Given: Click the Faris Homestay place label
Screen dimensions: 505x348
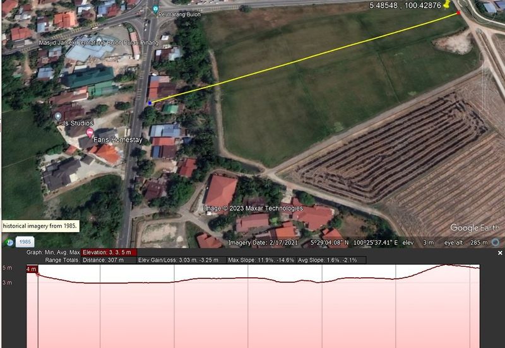Looking at the screenshot, I should (x=118, y=139).
